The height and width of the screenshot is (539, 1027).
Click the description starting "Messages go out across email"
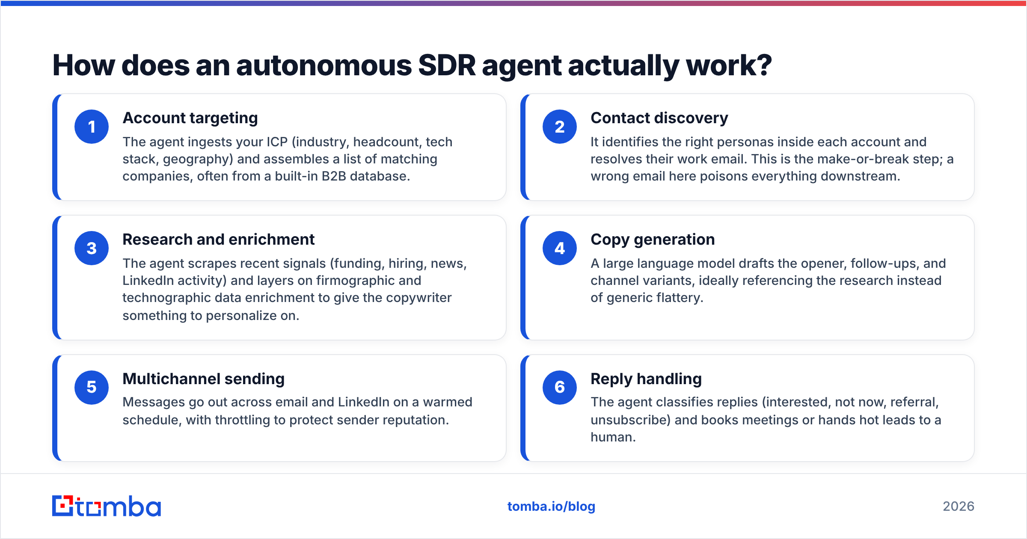click(x=297, y=411)
